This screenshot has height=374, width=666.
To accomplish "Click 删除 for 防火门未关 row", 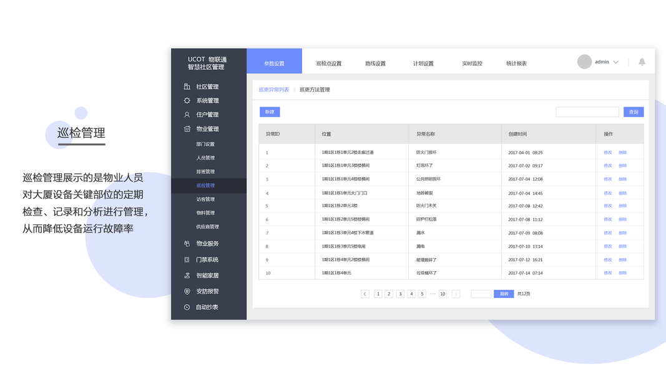I will (623, 206).
